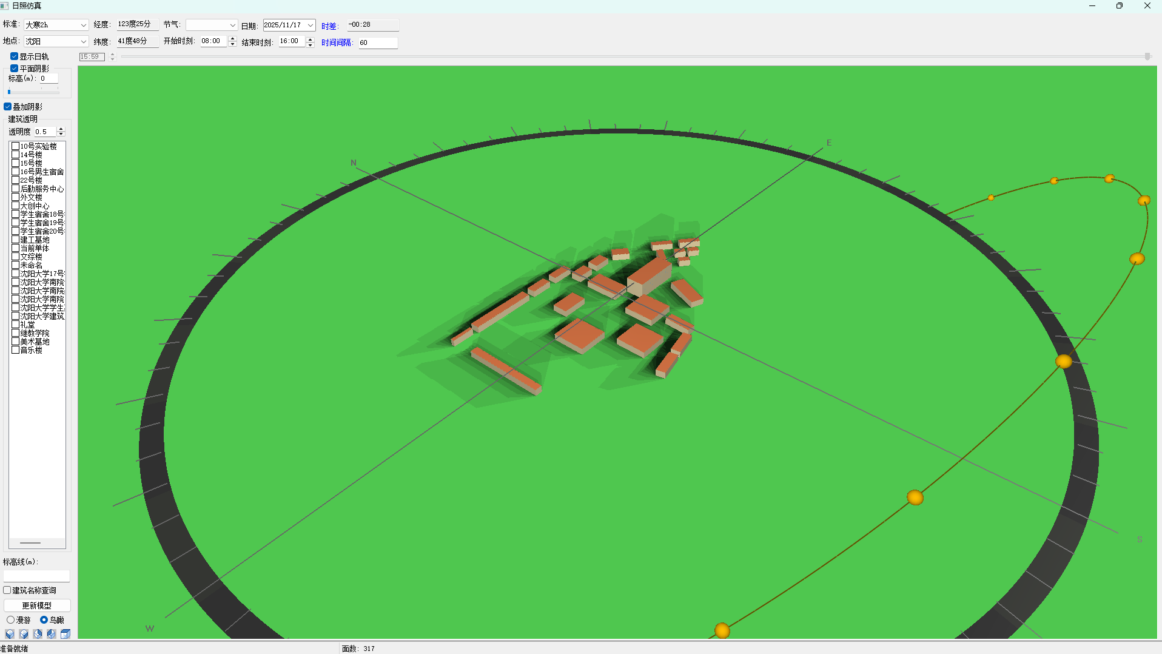The image size is (1162, 654).
Task: Click the fifth perspective box view icon
Action: pyautogui.click(x=65, y=634)
